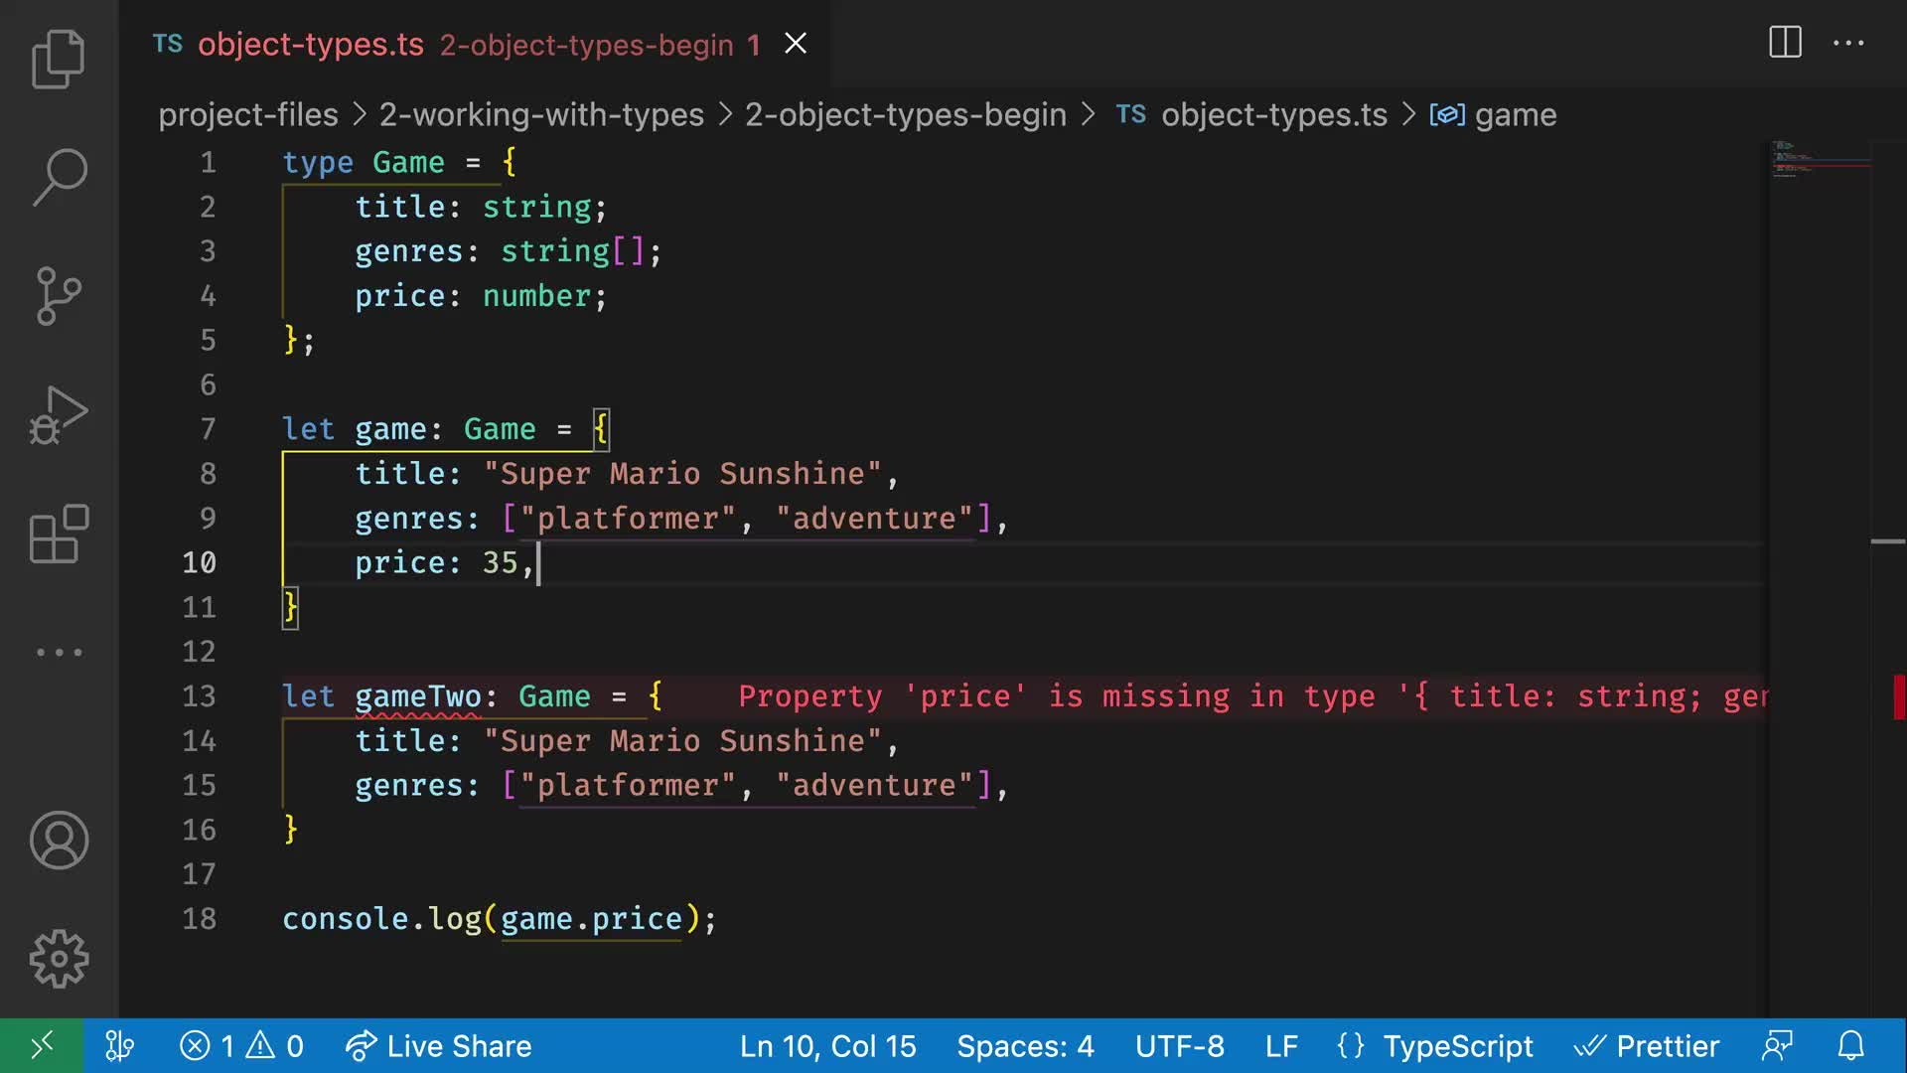Start Live Share from status bar
This screenshot has height=1073, width=1907.
(x=439, y=1046)
